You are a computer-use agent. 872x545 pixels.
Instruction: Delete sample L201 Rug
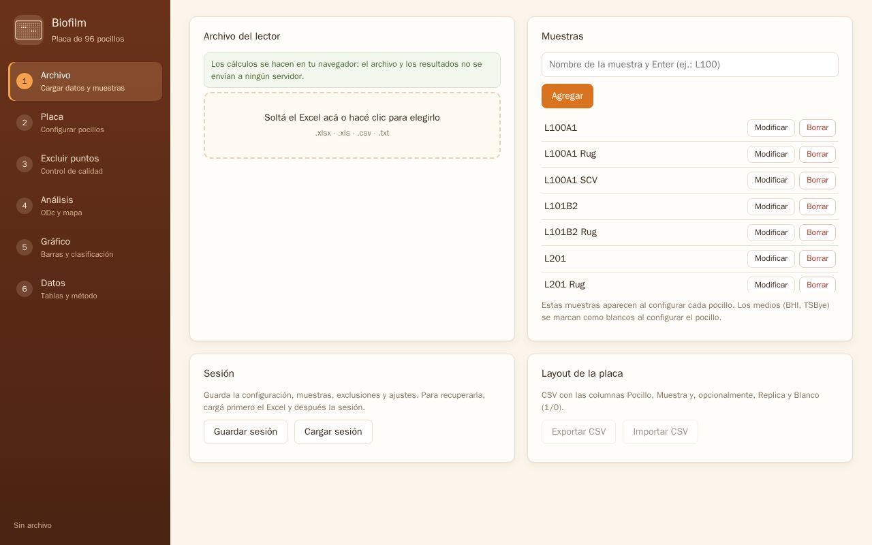coord(817,285)
